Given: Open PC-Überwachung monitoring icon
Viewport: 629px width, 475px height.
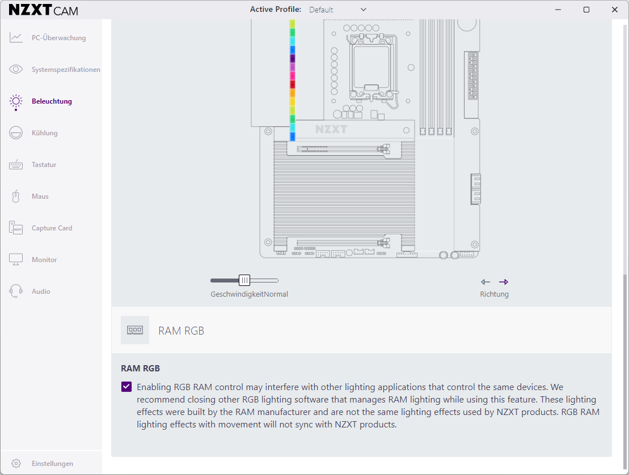Looking at the screenshot, I should [16, 38].
